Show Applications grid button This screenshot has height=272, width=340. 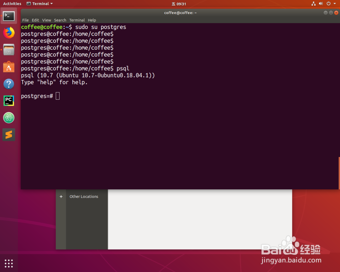9,263
